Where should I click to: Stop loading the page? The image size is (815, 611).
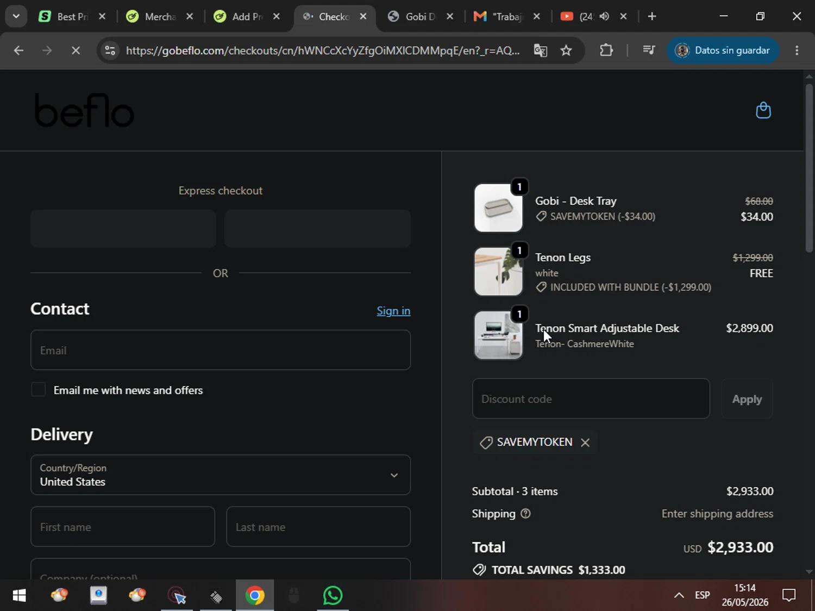[x=76, y=51]
